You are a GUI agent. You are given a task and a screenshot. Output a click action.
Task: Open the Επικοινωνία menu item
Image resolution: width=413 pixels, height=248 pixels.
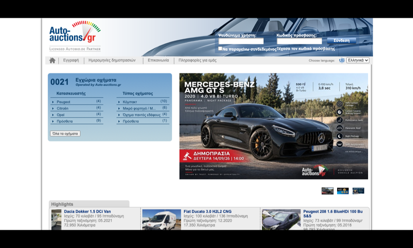point(158,60)
